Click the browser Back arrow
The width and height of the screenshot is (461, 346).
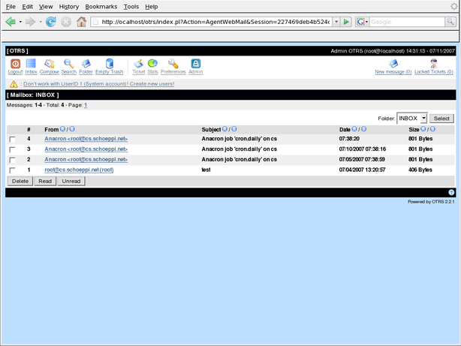11,22
